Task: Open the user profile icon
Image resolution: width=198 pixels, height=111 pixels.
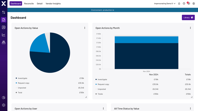Action: point(194,3)
